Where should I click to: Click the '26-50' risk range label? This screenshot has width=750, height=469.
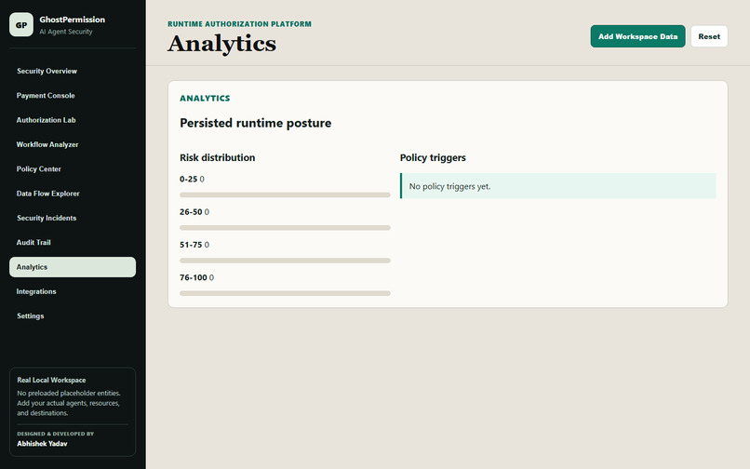coord(191,211)
